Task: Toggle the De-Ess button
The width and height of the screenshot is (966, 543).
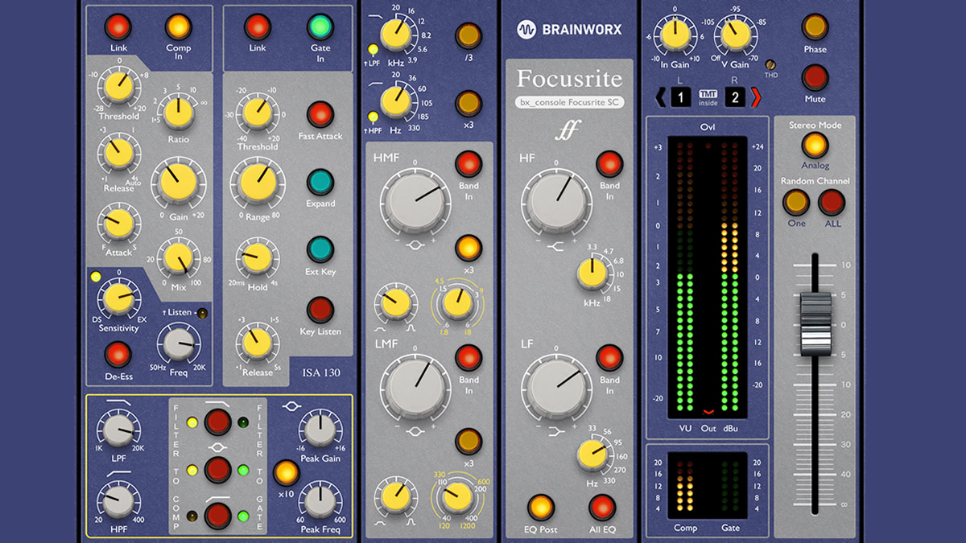Action: coord(118,355)
